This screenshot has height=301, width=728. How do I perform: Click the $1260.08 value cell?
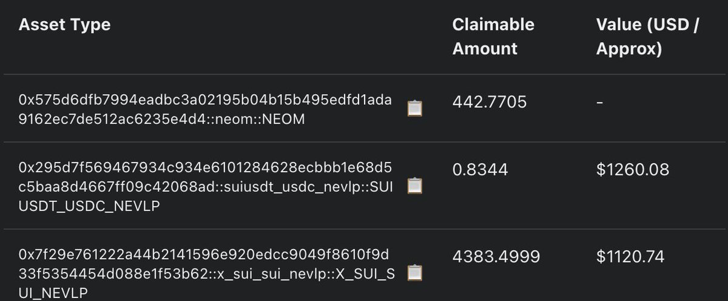(633, 170)
